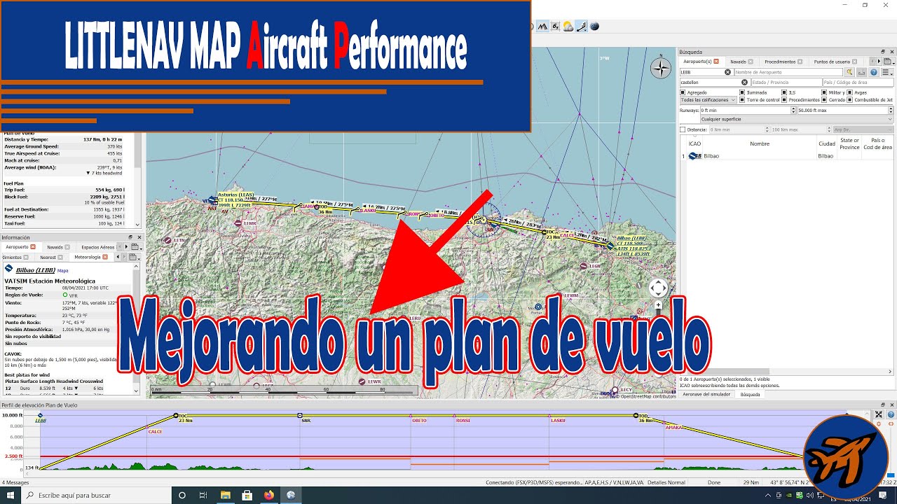Close the Información dock panel

click(x=139, y=237)
